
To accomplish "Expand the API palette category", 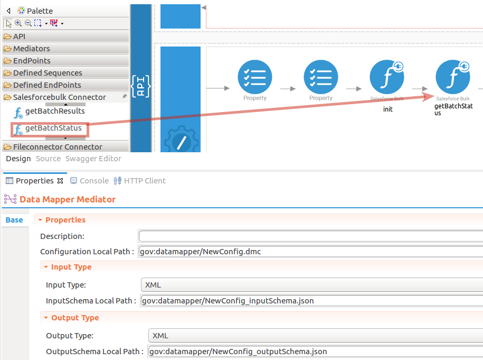I will coord(65,36).
